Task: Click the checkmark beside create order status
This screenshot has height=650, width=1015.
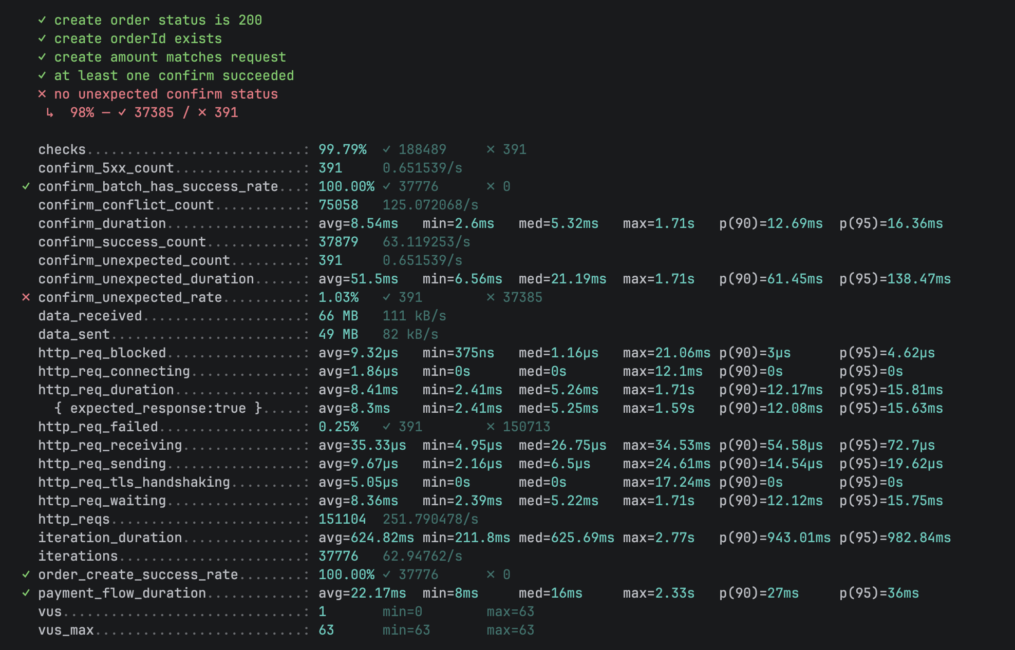Action: [x=42, y=20]
